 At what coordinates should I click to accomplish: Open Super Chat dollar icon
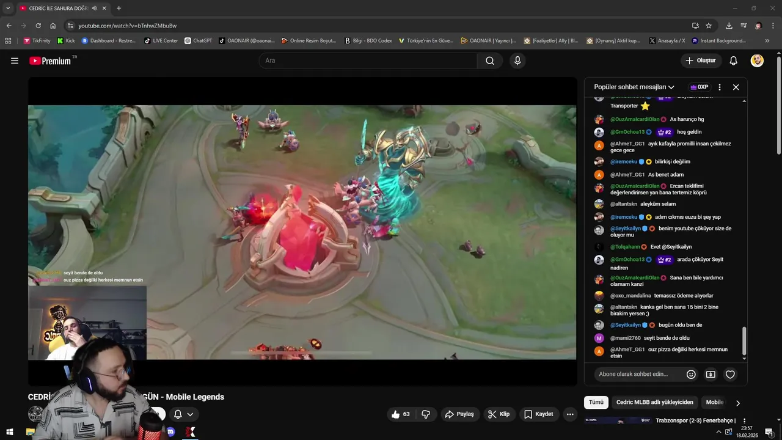[711, 375]
